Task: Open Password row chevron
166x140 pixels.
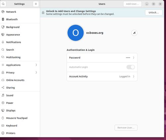Action: [133, 58]
